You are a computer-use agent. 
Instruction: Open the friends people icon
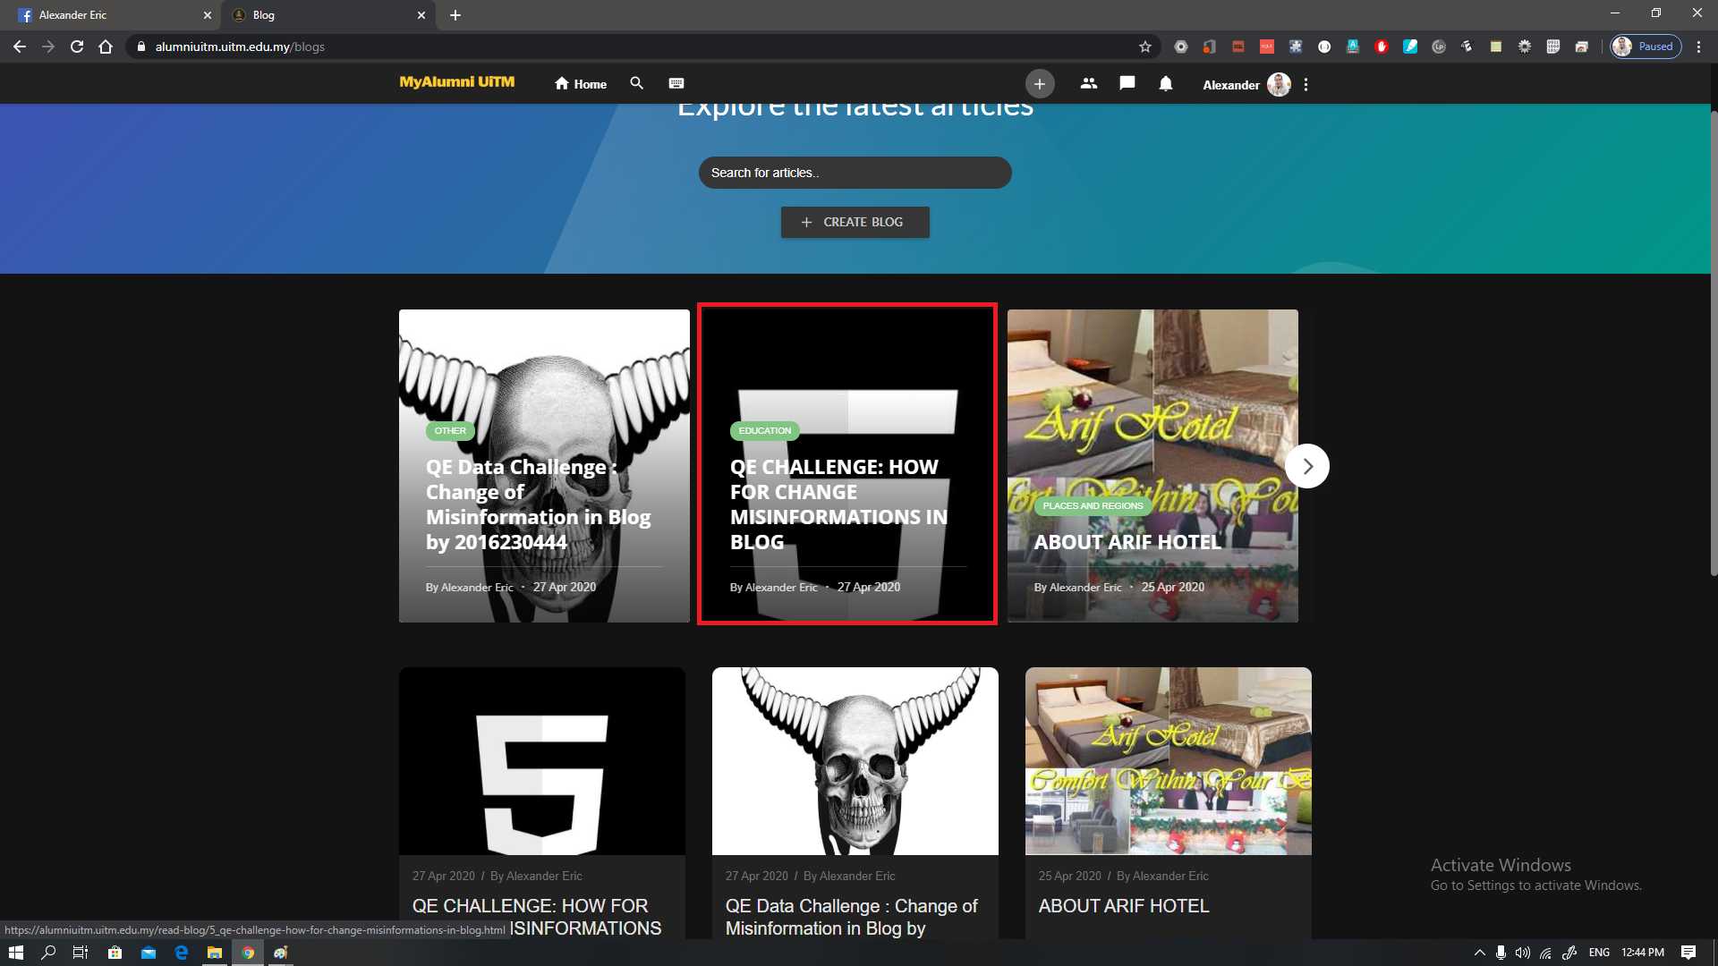pyautogui.click(x=1088, y=83)
